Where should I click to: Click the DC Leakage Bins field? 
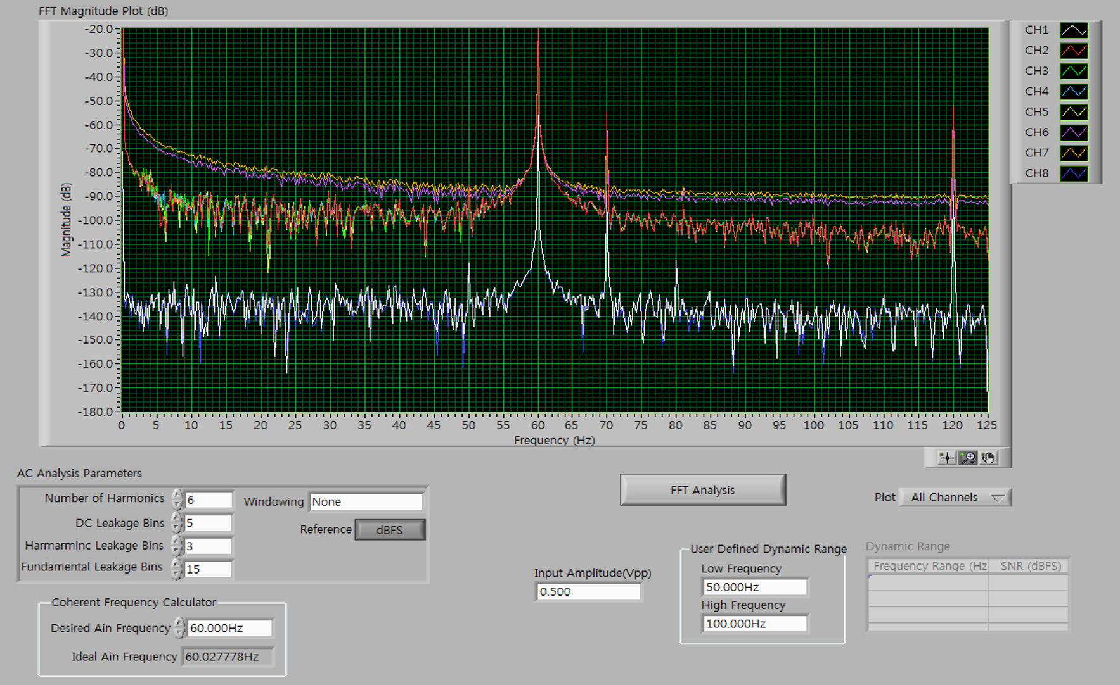pyautogui.click(x=209, y=523)
